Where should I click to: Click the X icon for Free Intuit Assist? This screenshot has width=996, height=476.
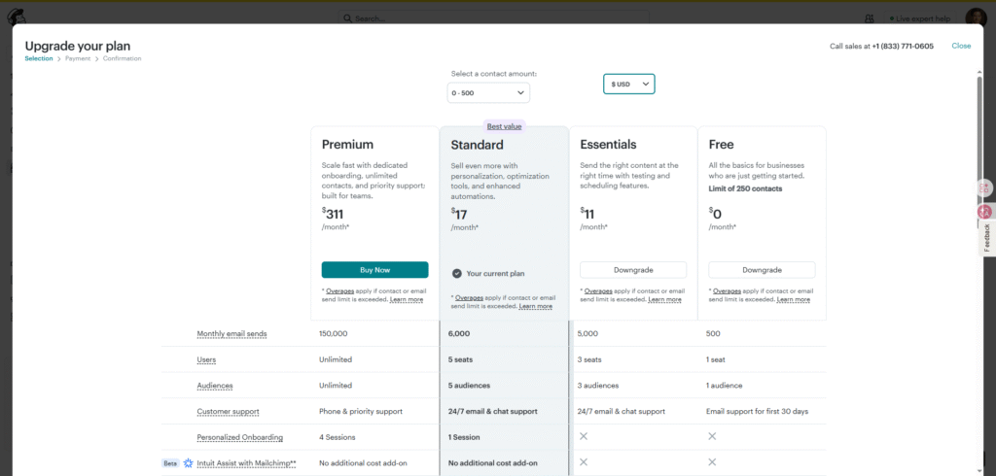[x=712, y=462]
